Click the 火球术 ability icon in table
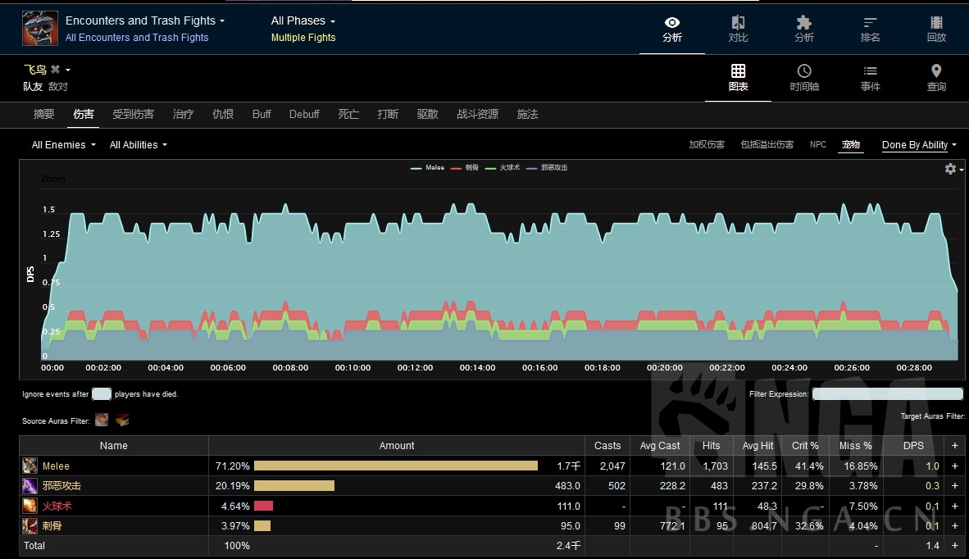The image size is (969, 559). (30, 507)
